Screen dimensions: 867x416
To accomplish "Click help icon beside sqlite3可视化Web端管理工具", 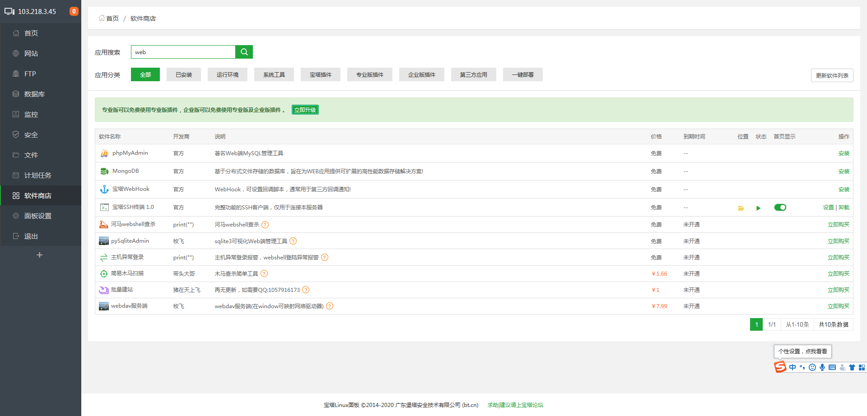I will (x=293, y=241).
